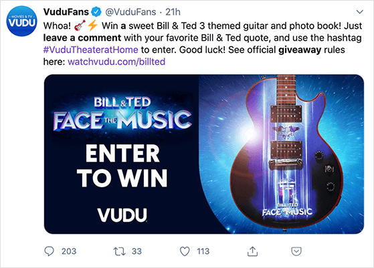
Task: Click the 113 likes count
Action: pyautogui.click(x=203, y=251)
